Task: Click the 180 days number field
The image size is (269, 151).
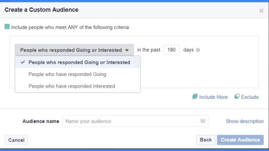Action: click(x=171, y=50)
